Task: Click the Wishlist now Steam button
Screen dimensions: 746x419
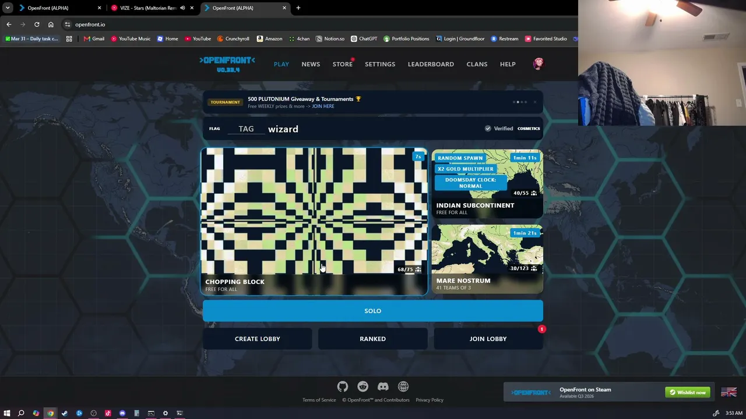Action: pyautogui.click(x=688, y=392)
